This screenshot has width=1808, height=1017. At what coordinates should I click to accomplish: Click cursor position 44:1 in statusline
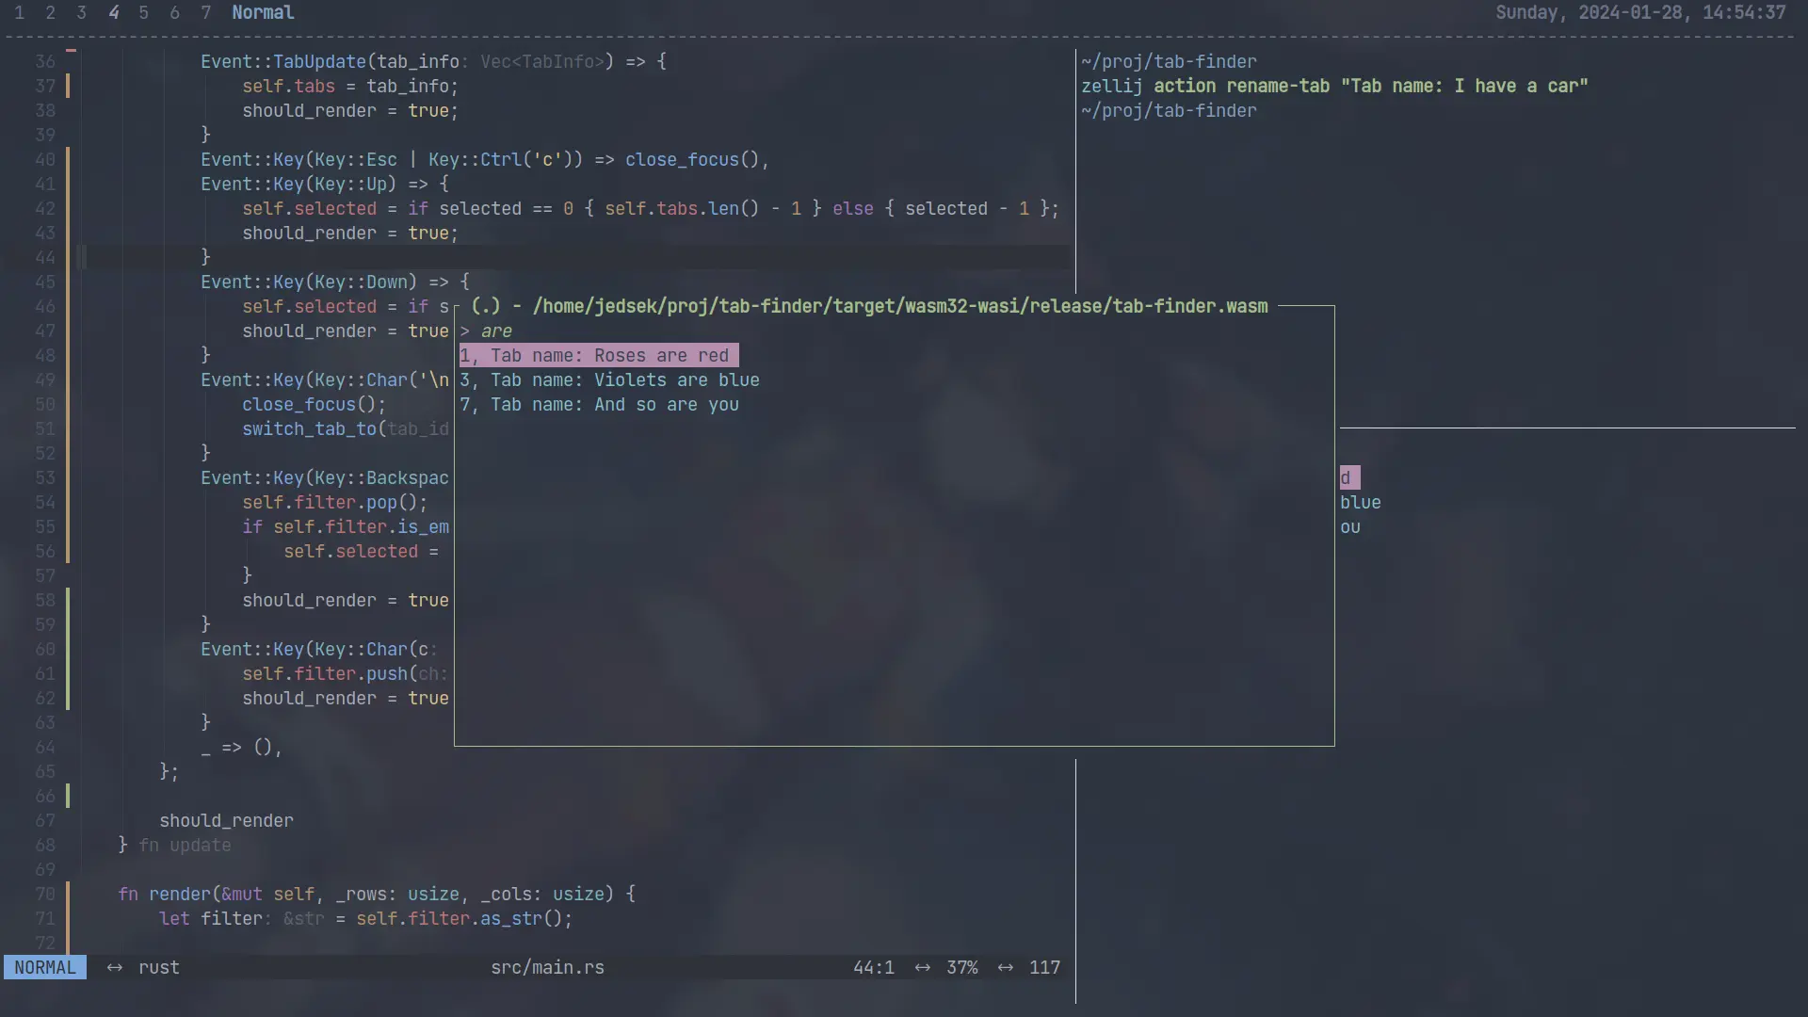coord(873,968)
